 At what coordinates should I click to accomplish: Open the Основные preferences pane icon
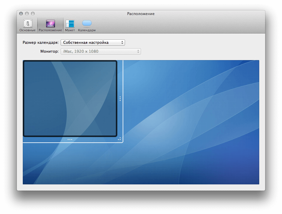[27, 24]
